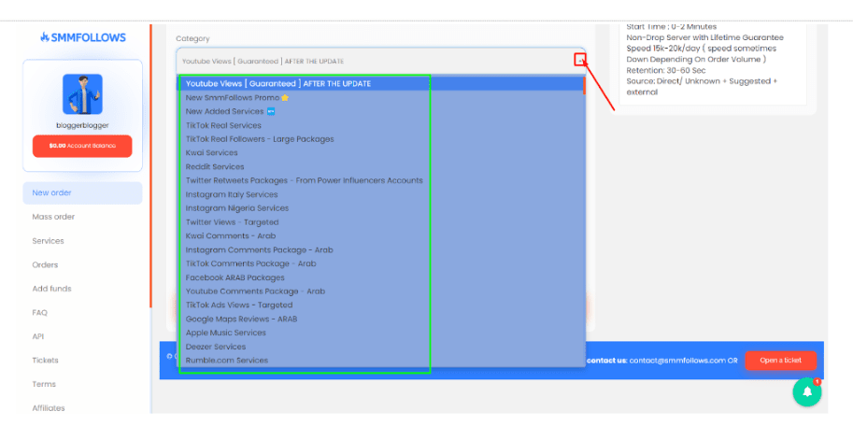Image resolution: width=853 pixels, height=426 pixels.
Task: Open the Affiliates page
Action: point(49,408)
